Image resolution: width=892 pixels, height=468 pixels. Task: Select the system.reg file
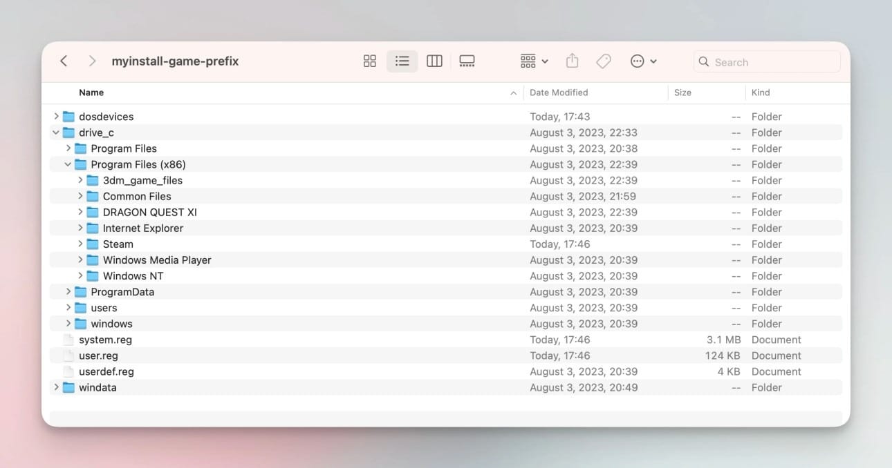click(x=105, y=340)
